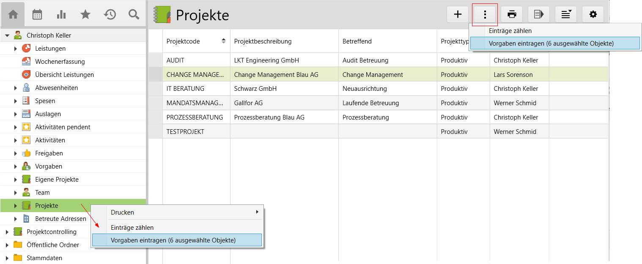Collapse the Christoph Keller tree node

(x=7, y=35)
